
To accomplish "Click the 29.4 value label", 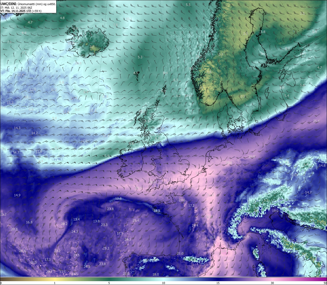I will click(195, 225).
